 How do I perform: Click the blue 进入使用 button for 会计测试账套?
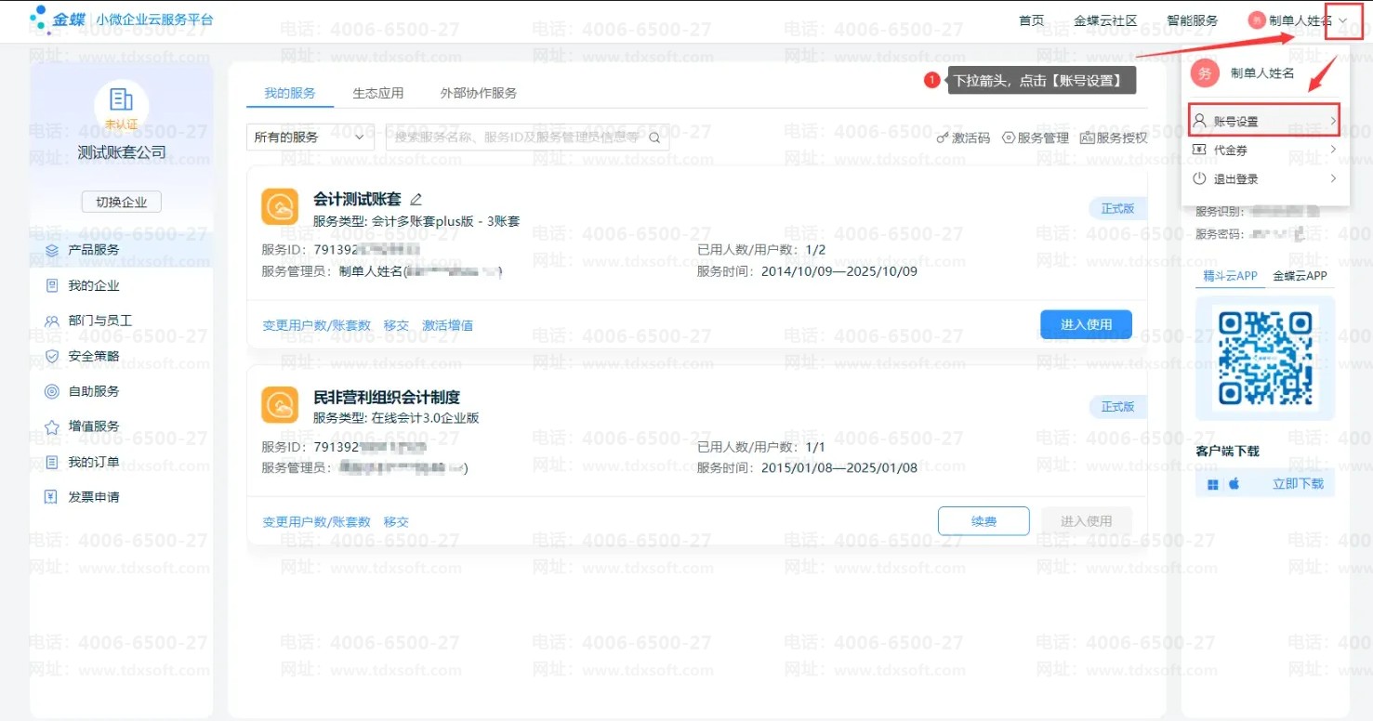tap(1086, 324)
